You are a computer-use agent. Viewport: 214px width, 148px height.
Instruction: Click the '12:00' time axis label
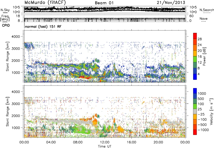105,142
